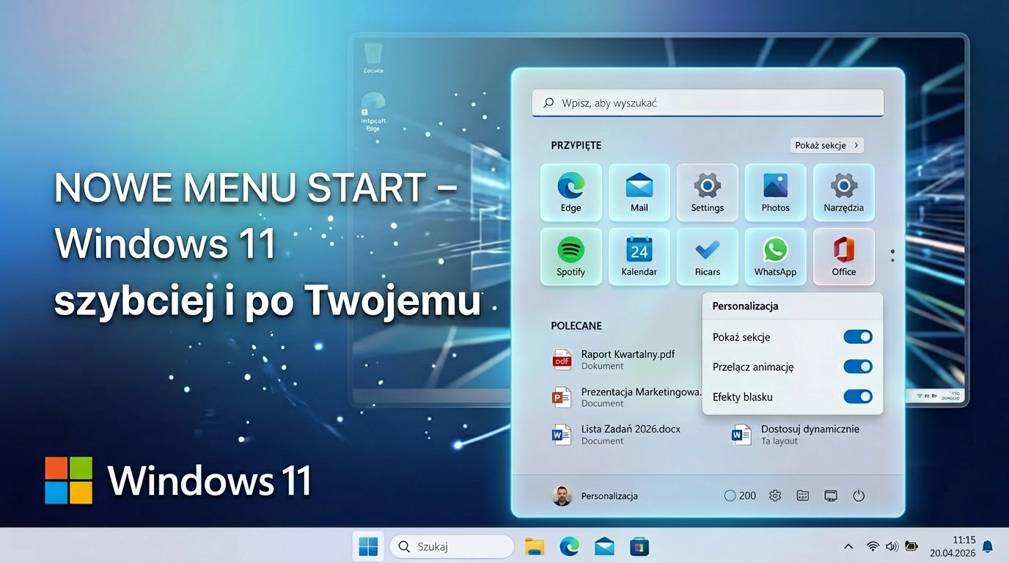Click the Wpisz, aby wyszukać field
The image size is (1009, 563).
pos(708,103)
